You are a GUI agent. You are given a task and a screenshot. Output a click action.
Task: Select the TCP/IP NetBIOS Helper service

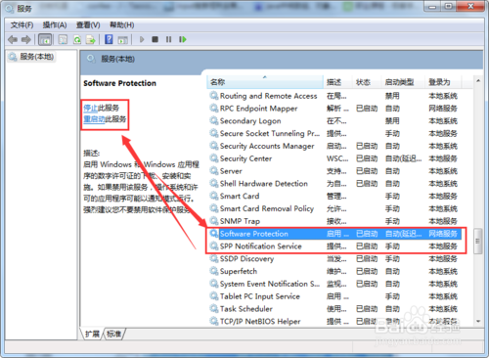coord(260,321)
